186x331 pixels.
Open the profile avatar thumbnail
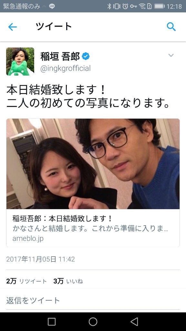pyautogui.click(x=20, y=61)
